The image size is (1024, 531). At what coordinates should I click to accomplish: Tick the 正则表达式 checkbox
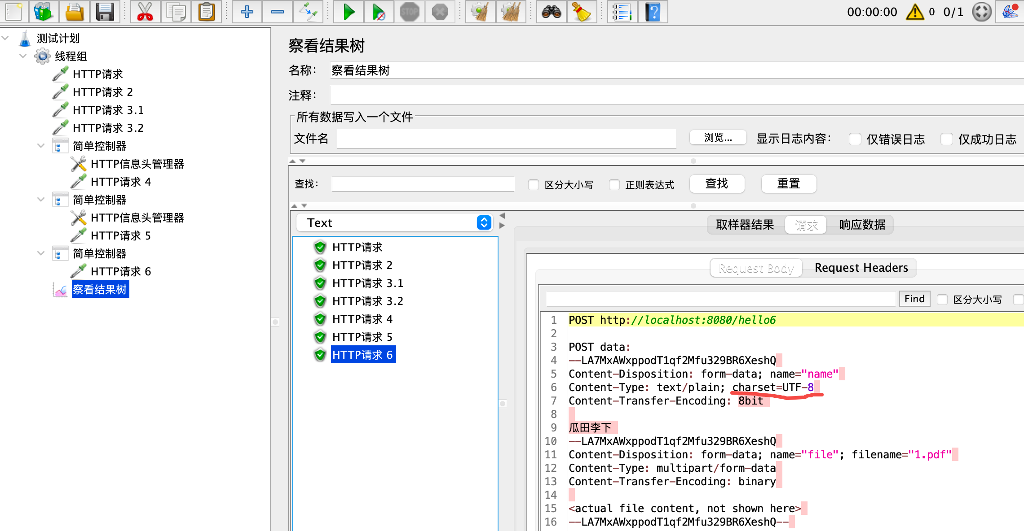(614, 185)
